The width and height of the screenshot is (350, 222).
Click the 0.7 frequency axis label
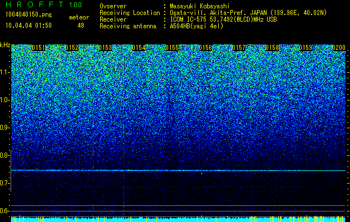tap(5, 183)
